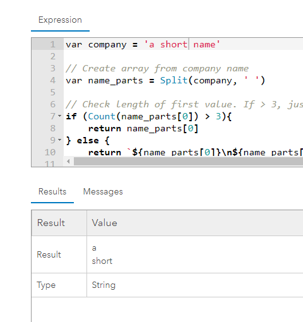The width and height of the screenshot is (303, 322).
Task: Click the horizontal scrollbar left arrow
Action: click(x=68, y=162)
